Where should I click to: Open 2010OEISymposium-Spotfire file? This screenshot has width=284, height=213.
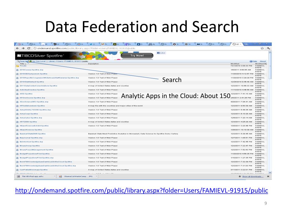click(34, 74)
